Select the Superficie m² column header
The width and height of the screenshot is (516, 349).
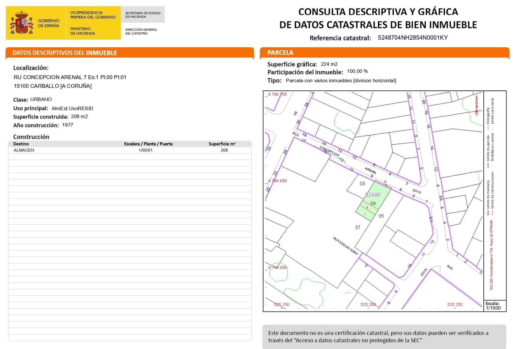[222, 144]
